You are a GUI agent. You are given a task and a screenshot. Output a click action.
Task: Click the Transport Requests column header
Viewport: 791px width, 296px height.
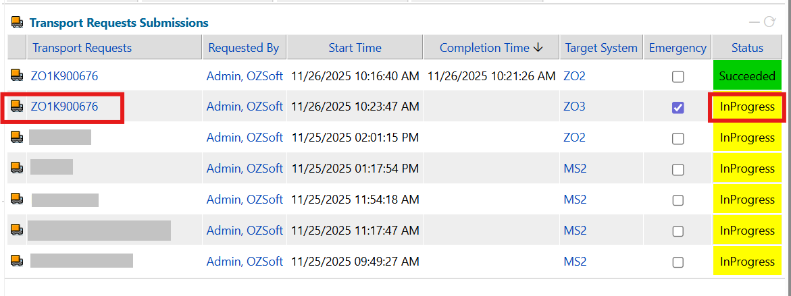coord(82,48)
